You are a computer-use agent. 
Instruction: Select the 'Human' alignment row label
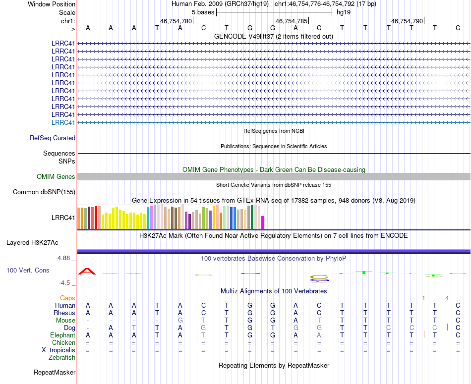[x=65, y=305]
